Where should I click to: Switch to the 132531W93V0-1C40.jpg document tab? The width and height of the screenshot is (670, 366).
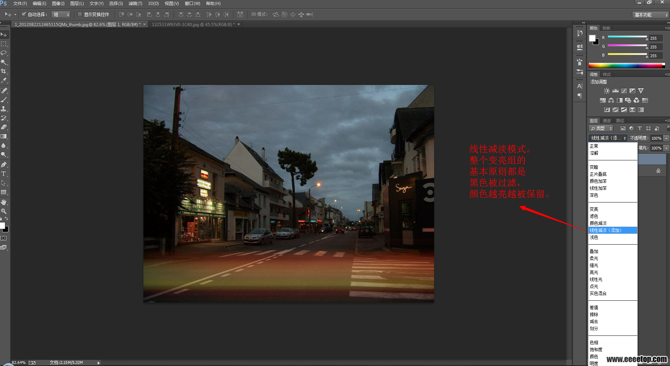pos(193,25)
